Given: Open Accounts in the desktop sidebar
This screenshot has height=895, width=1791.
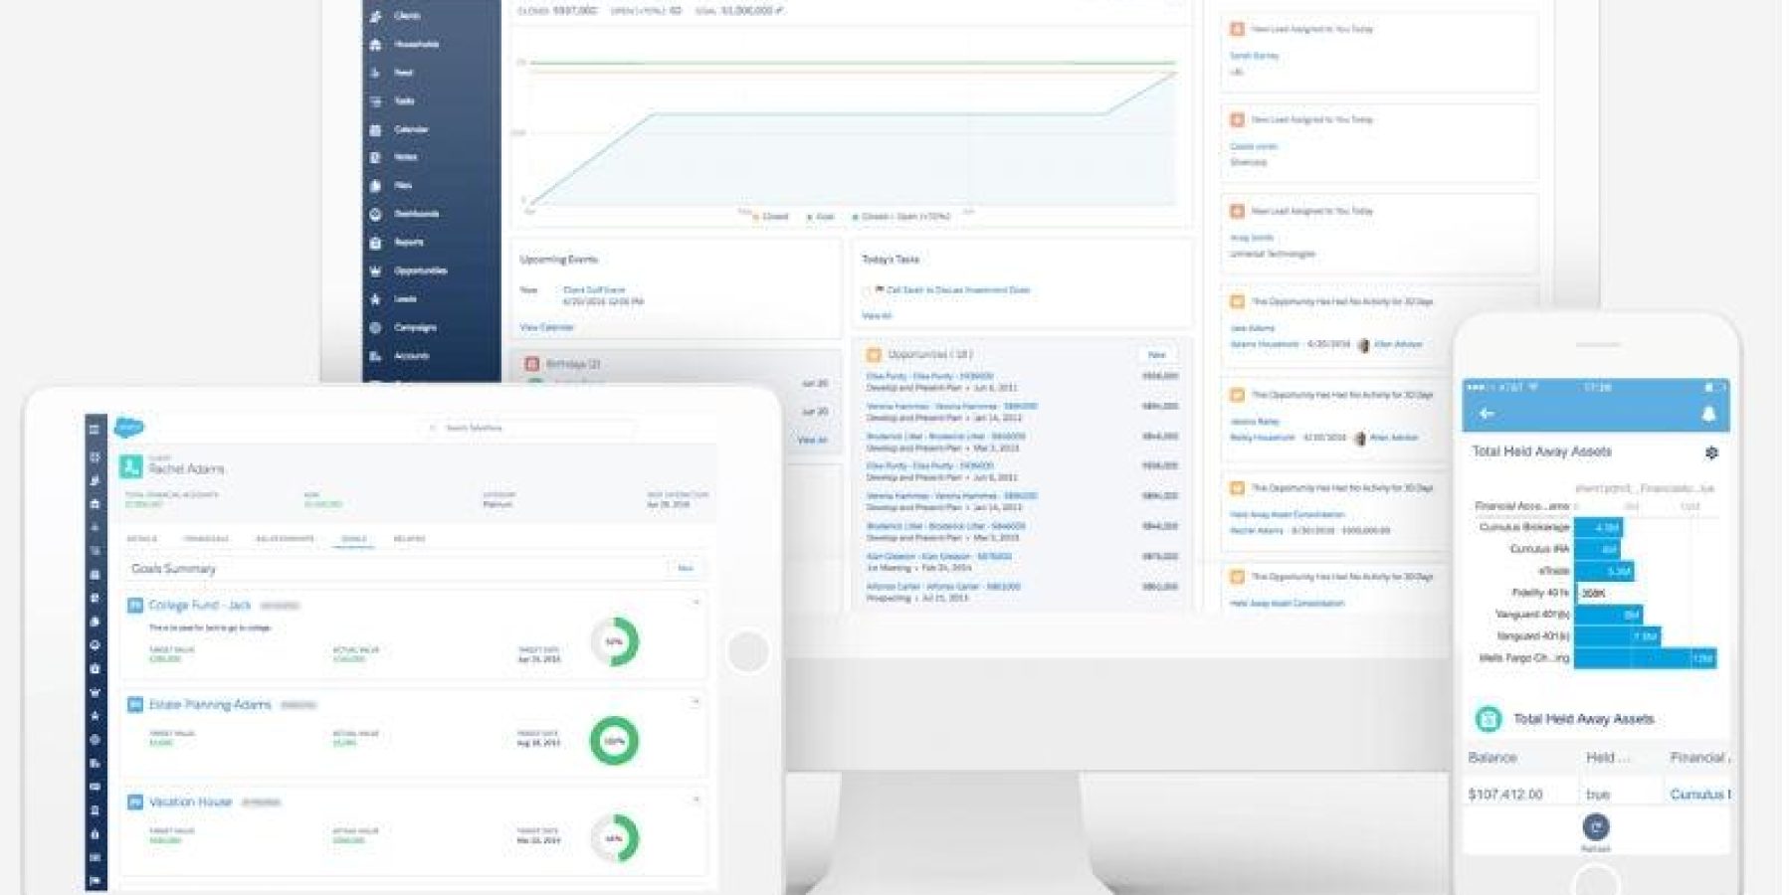Looking at the screenshot, I should (x=411, y=355).
